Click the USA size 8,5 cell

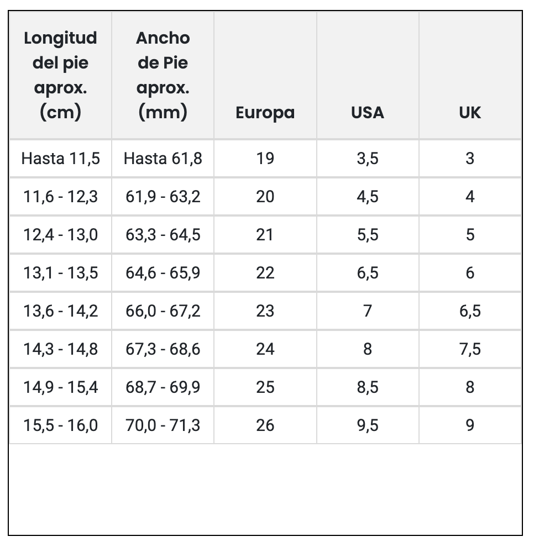367,387
